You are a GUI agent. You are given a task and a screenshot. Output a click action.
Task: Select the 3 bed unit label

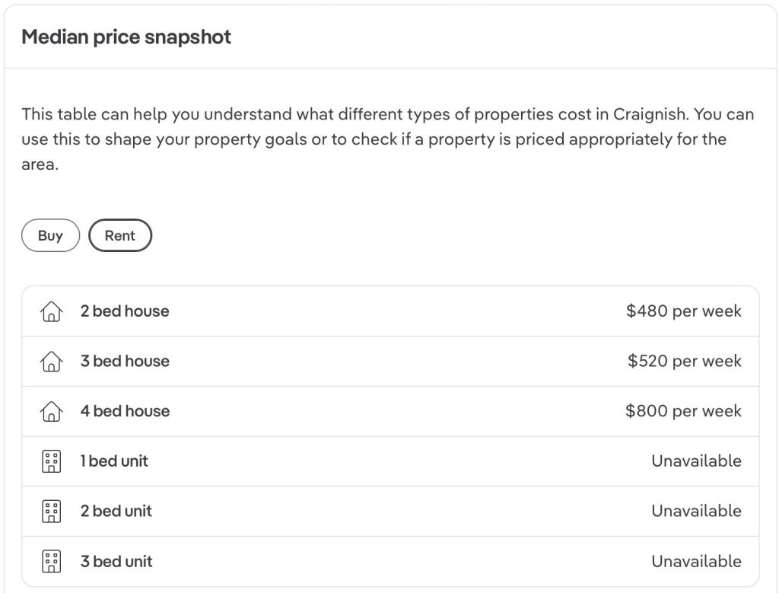(x=116, y=562)
